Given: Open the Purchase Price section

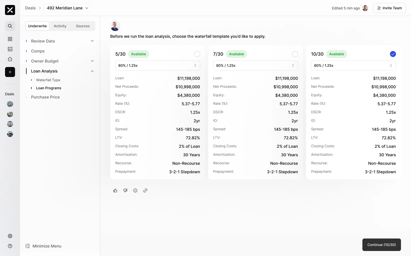Looking at the screenshot, I should click(45, 97).
